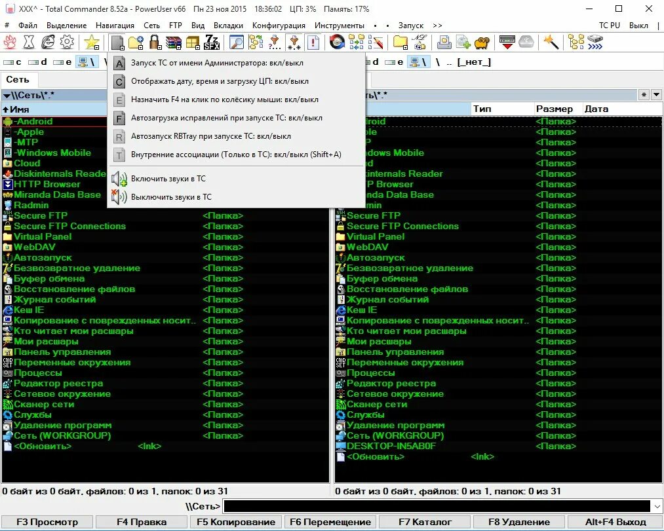
Task: Click the command line input field
Action: tap(437, 506)
